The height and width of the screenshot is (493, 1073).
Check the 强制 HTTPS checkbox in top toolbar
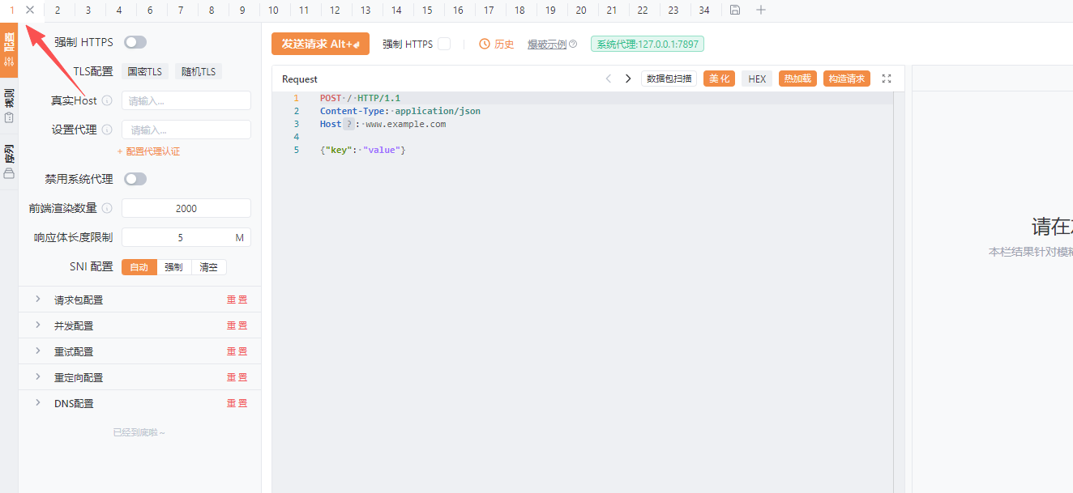tap(444, 44)
